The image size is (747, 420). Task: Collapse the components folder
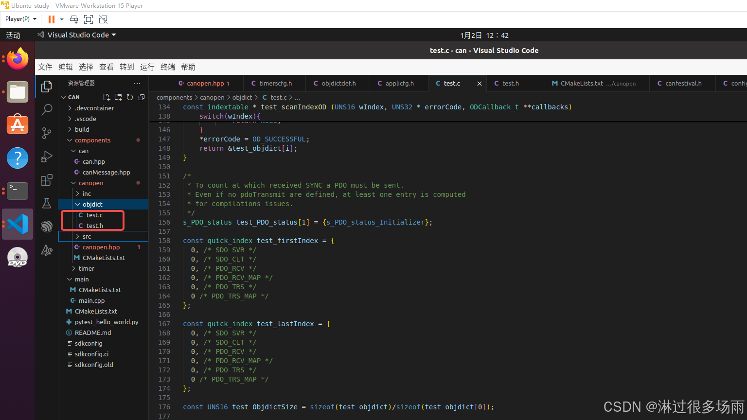click(x=103, y=140)
